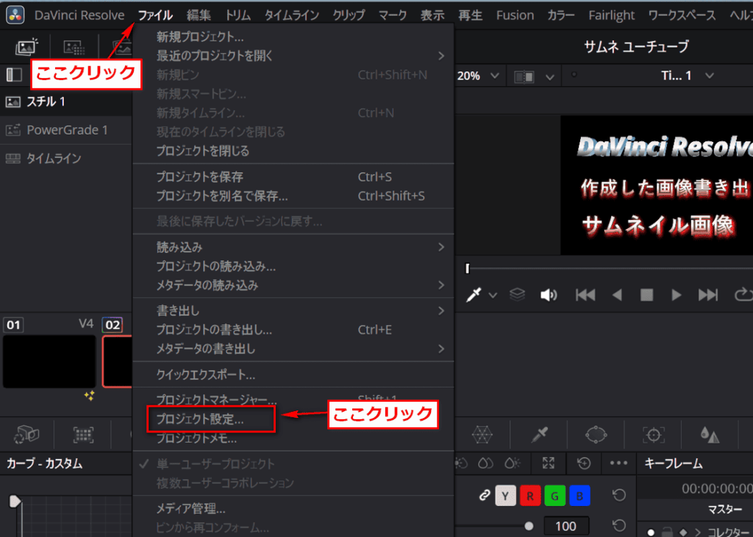
Task: Toggle the Y luminance curve channel
Action: (x=505, y=496)
